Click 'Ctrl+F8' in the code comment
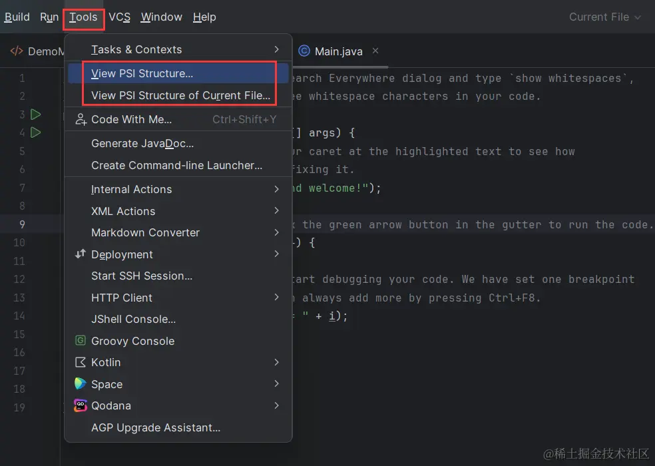This screenshot has width=655, height=466. coord(512,298)
